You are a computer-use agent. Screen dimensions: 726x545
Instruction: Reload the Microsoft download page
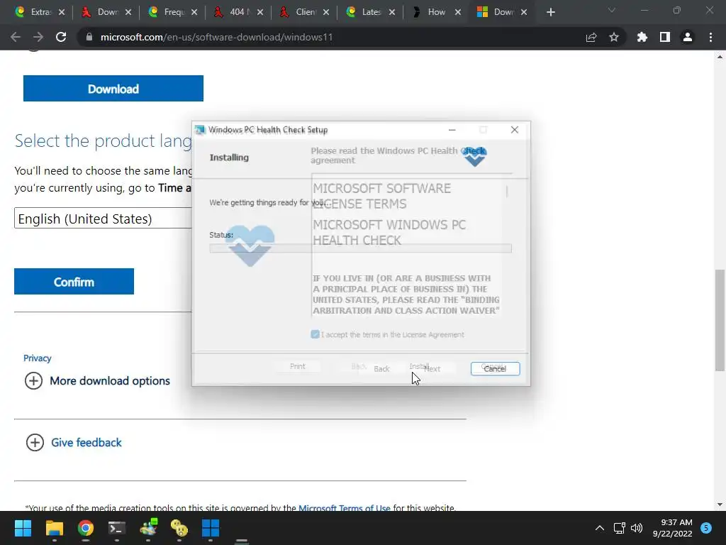click(61, 37)
